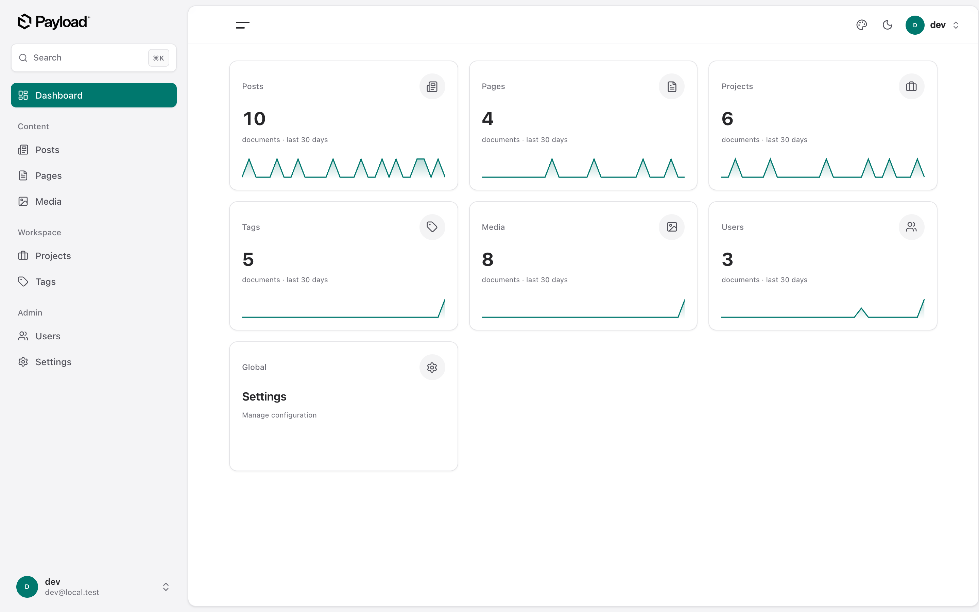Click the Tags count 5
The image size is (979, 612).
(248, 259)
